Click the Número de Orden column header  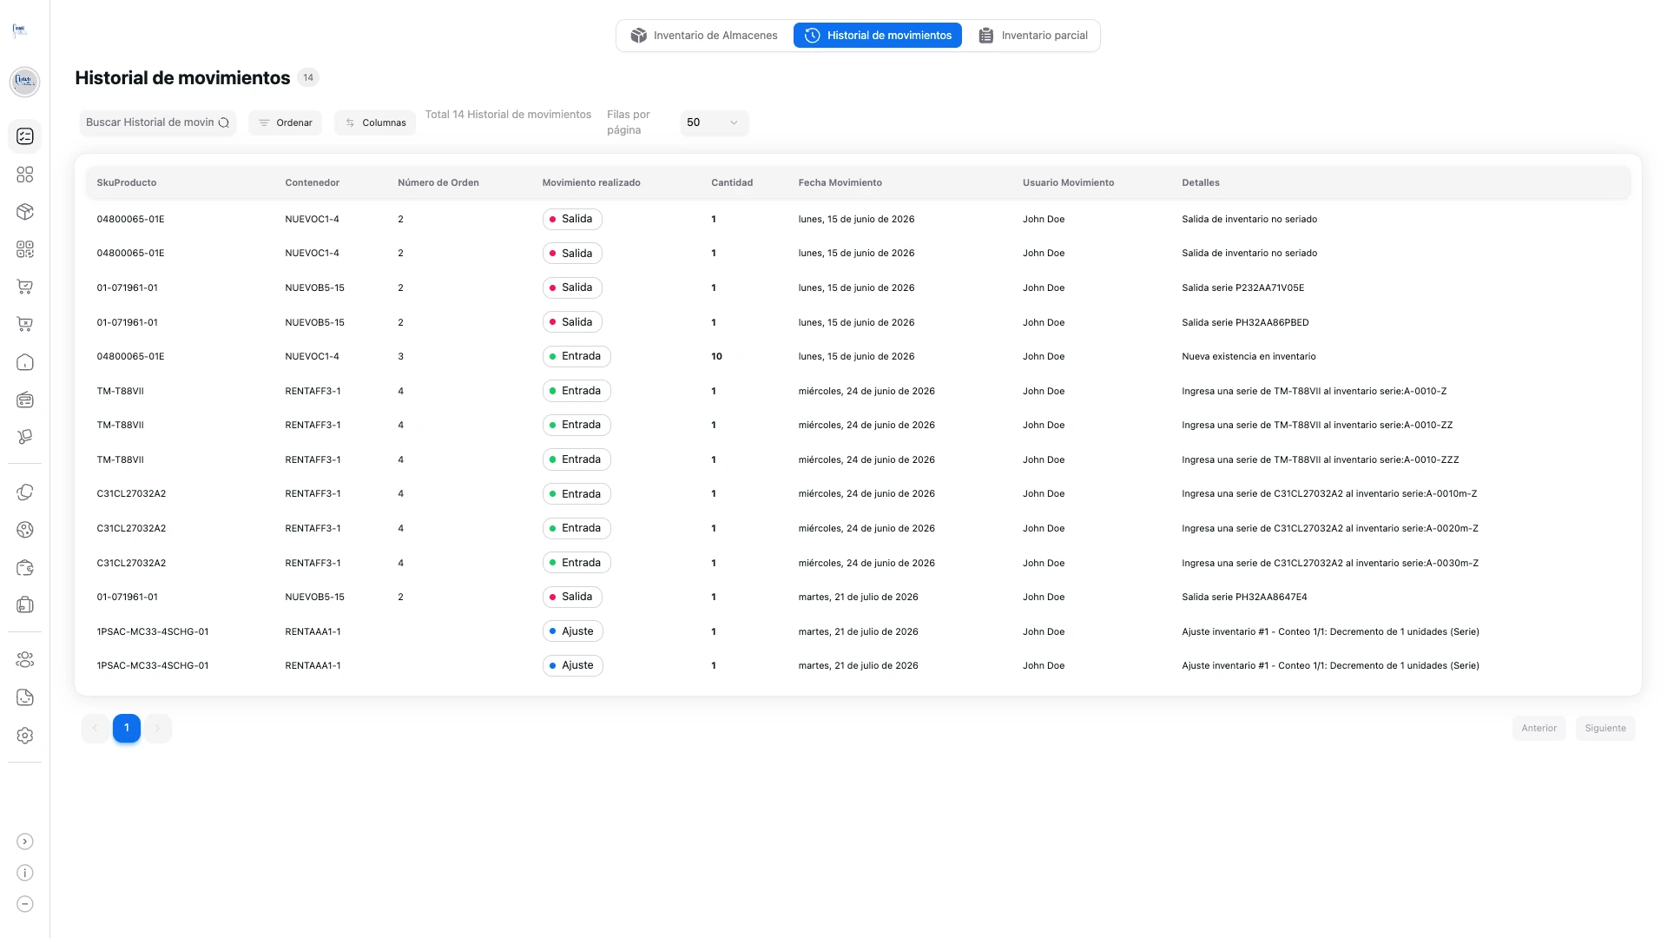point(438,182)
